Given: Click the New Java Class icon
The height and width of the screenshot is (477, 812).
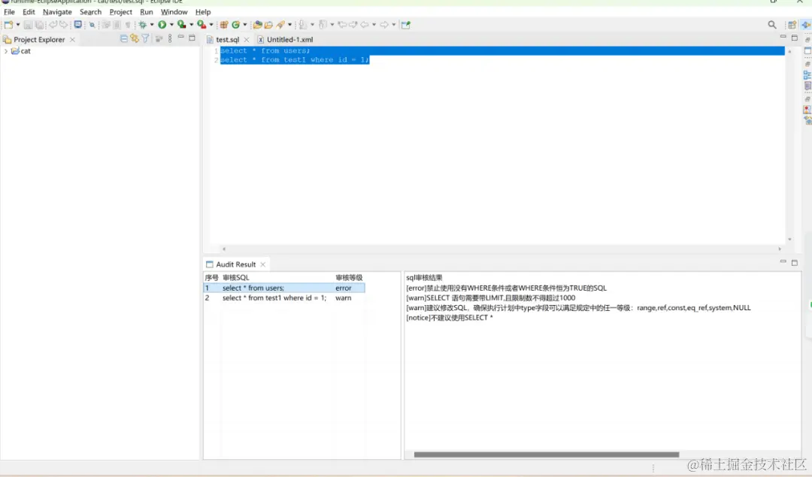Looking at the screenshot, I should (x=235, y=24).
